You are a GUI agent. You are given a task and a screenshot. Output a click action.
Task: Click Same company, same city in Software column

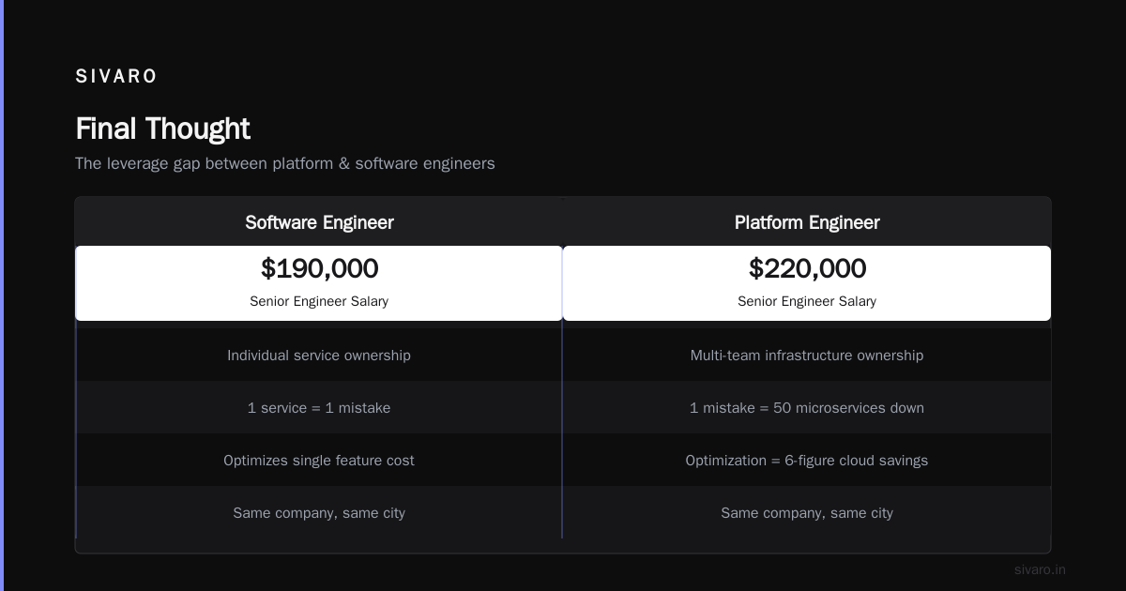coord(319,513)
